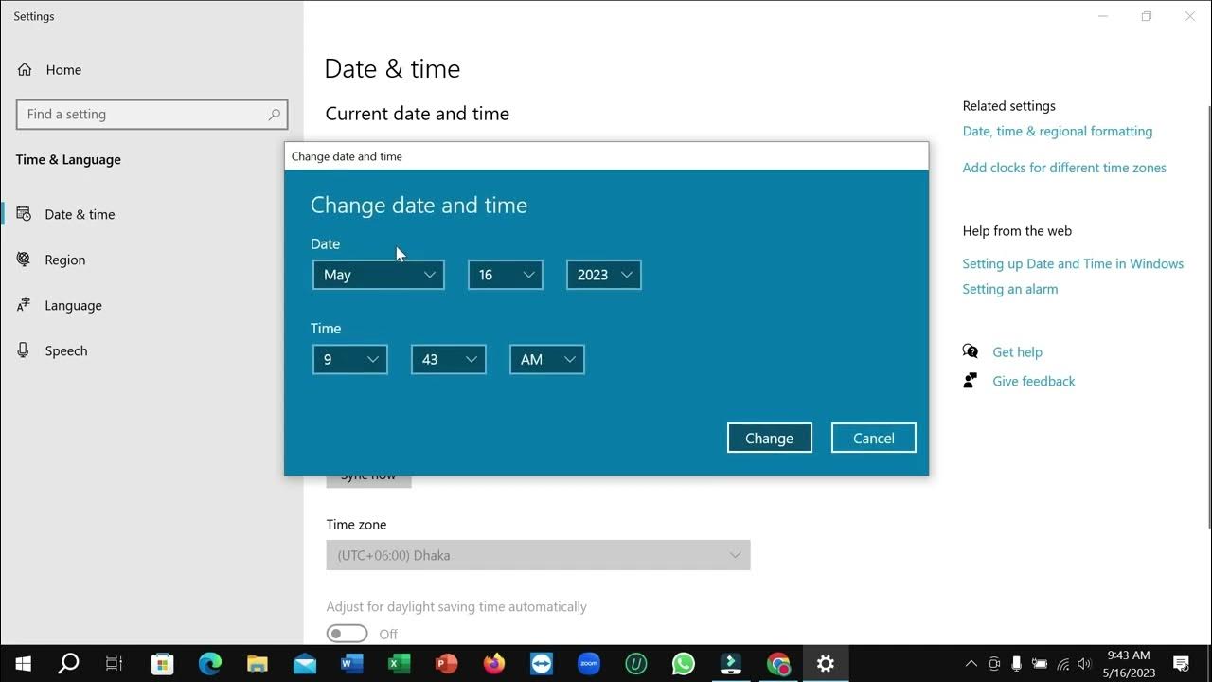Click the Give feedback link
The height and width of the screenshot is (682, 1212).
[x=1034, y=381]
